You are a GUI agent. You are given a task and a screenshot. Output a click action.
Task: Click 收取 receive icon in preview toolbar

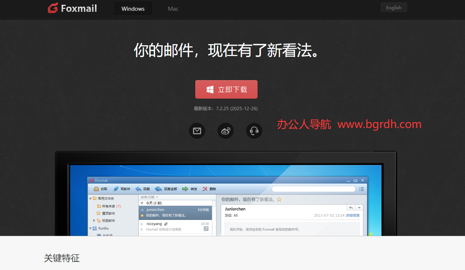(96, 189)
